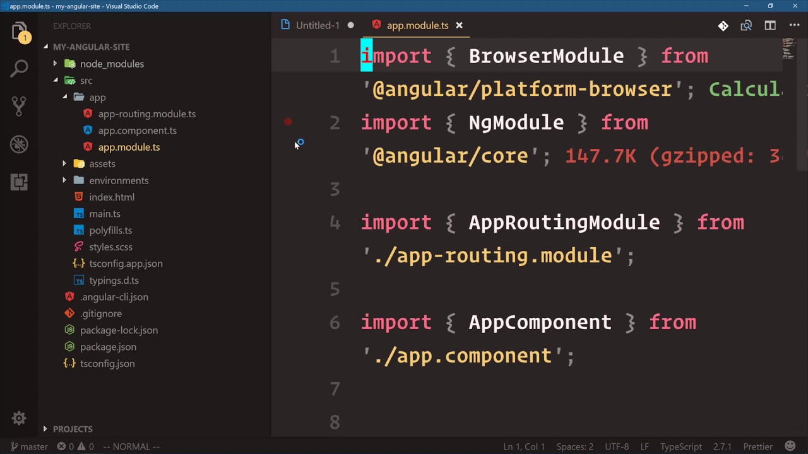Screen dimensions: 808x454
Task: Click the open changes icon in editor toolbar
Action: (x=746, y=26)
